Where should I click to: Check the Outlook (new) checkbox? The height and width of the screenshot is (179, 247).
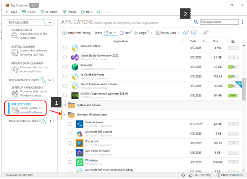tap(70, 124)
